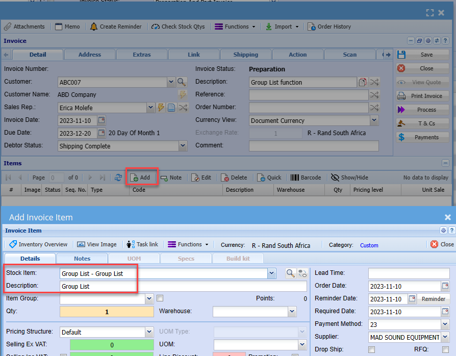Tick the RFQ checkbox

coord(445,349)
